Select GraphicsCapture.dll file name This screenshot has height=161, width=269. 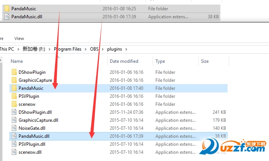click(38, 120)
